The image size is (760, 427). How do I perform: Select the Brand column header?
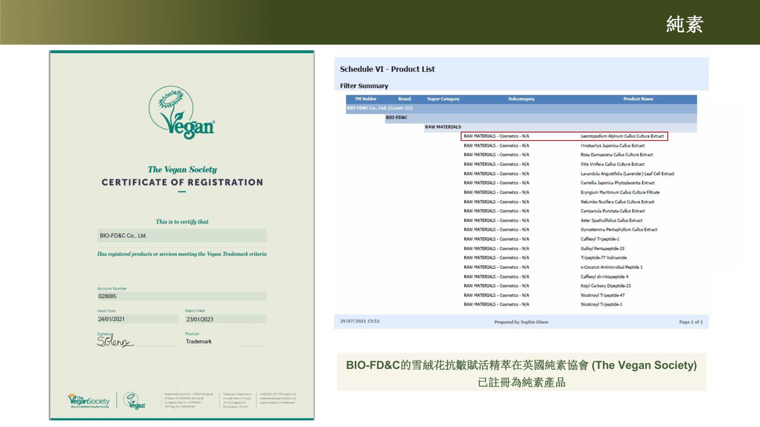(404, 99)
